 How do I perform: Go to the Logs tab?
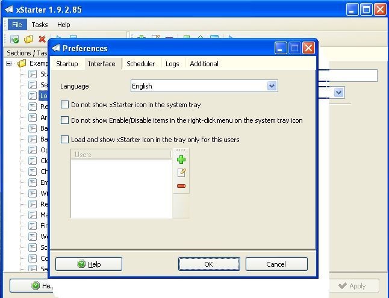[172, 64]
